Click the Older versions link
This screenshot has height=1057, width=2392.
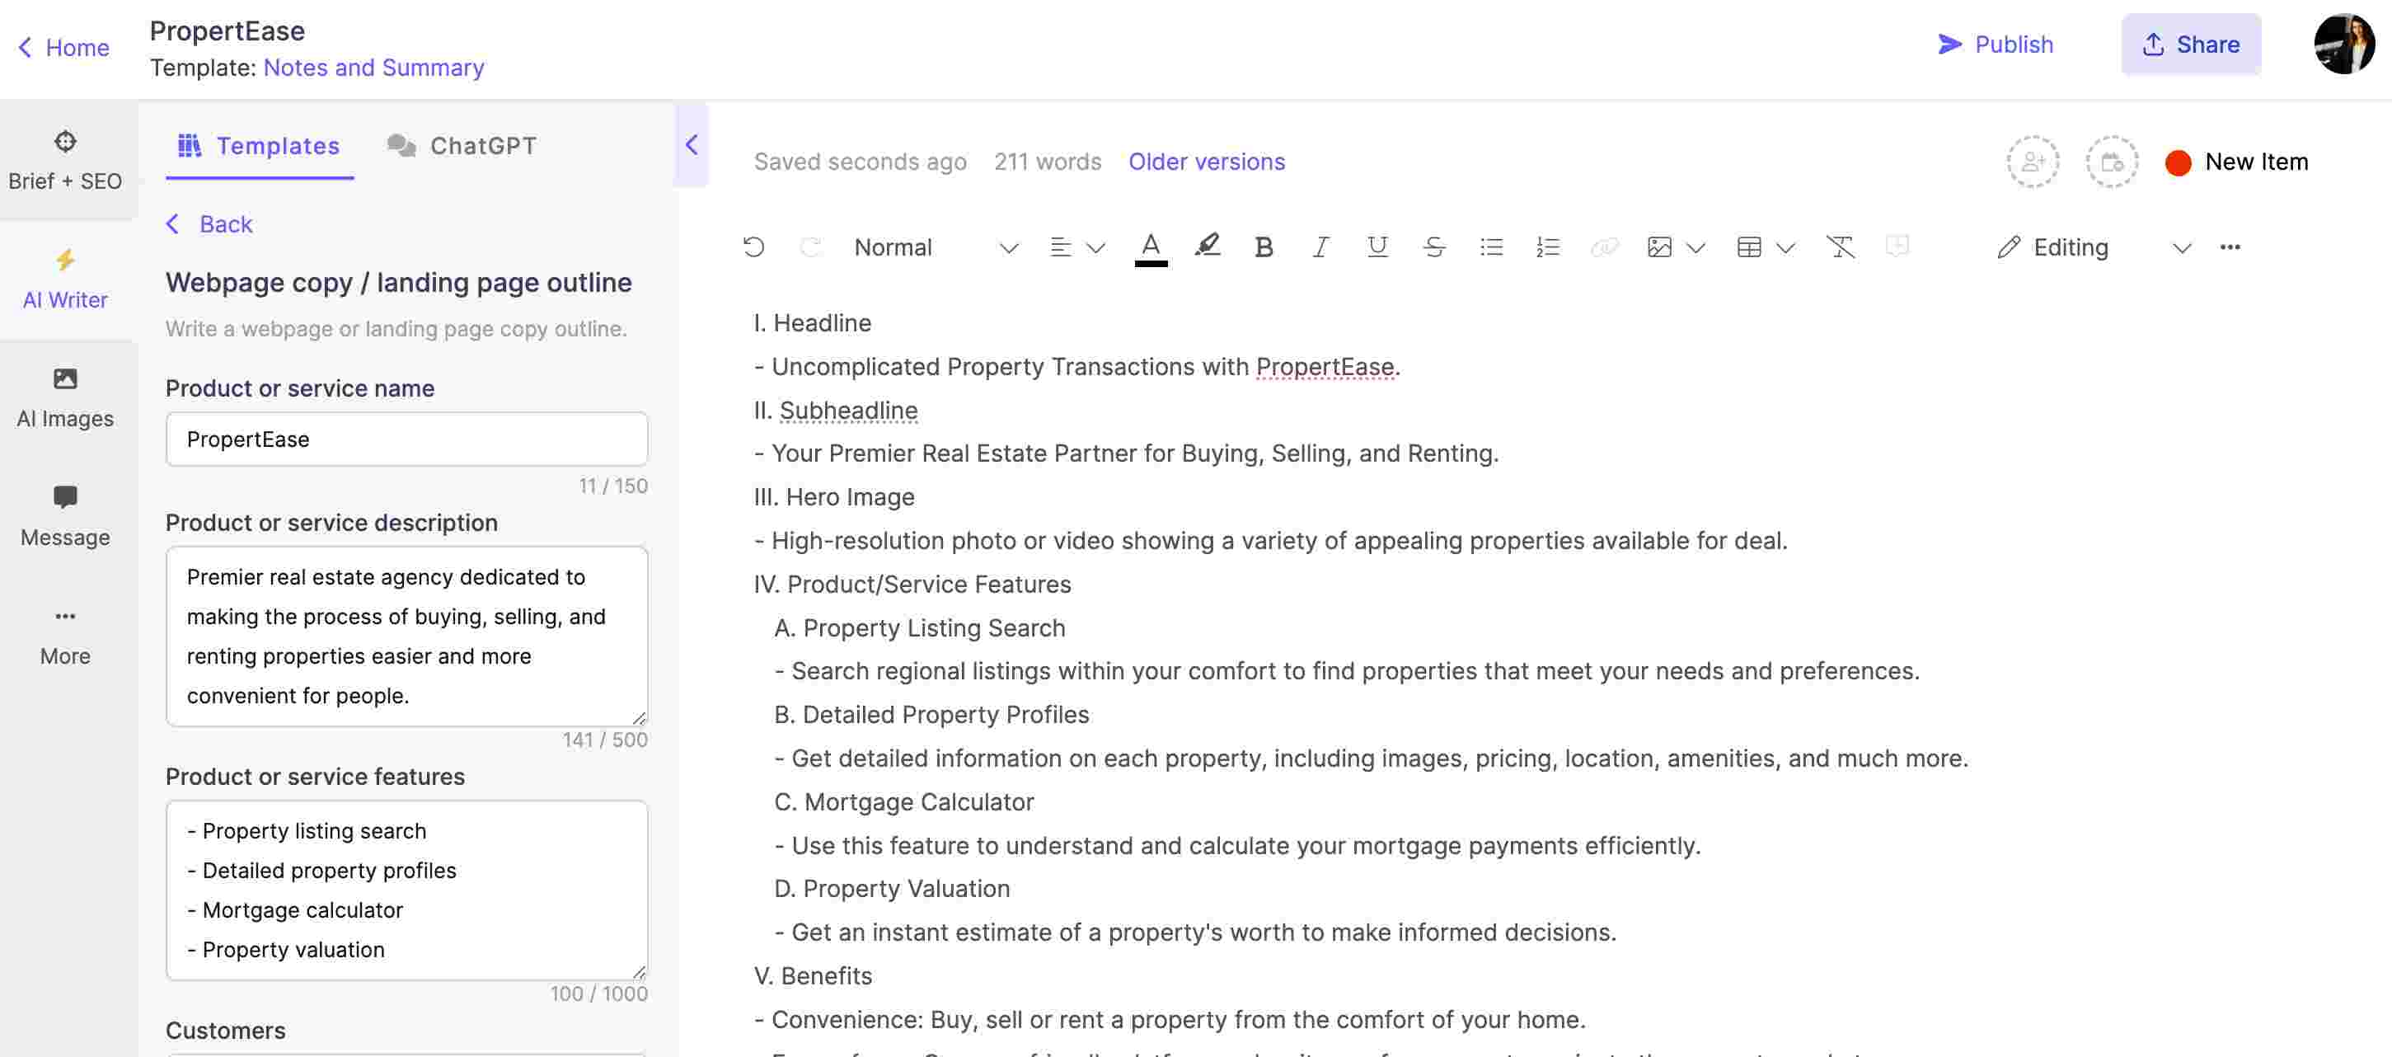pos(1205,160)
